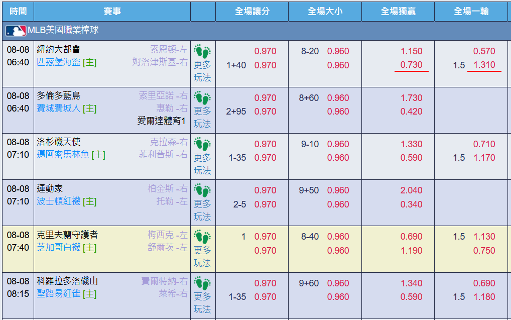Click the 全場大小 column header

coord(325,12)
